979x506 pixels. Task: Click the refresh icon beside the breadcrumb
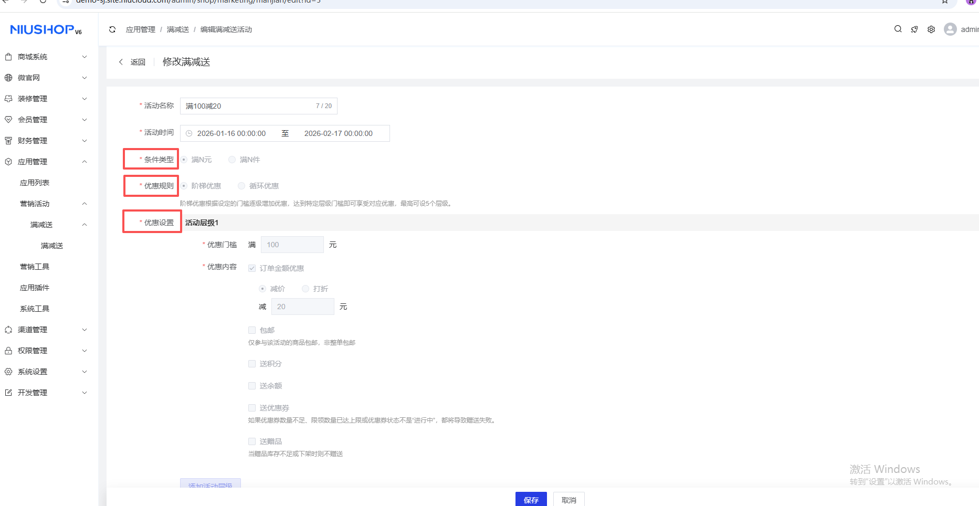[x=112, y=29]
